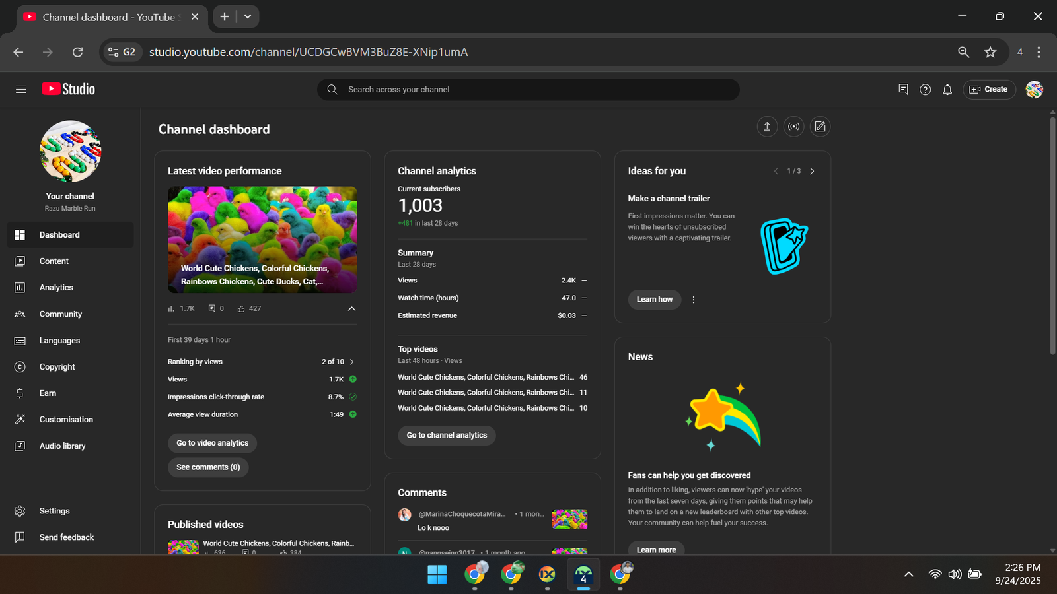Click the upload videos icon
The height and width of the screenshot is (594, 1057).
coord(767,127)
